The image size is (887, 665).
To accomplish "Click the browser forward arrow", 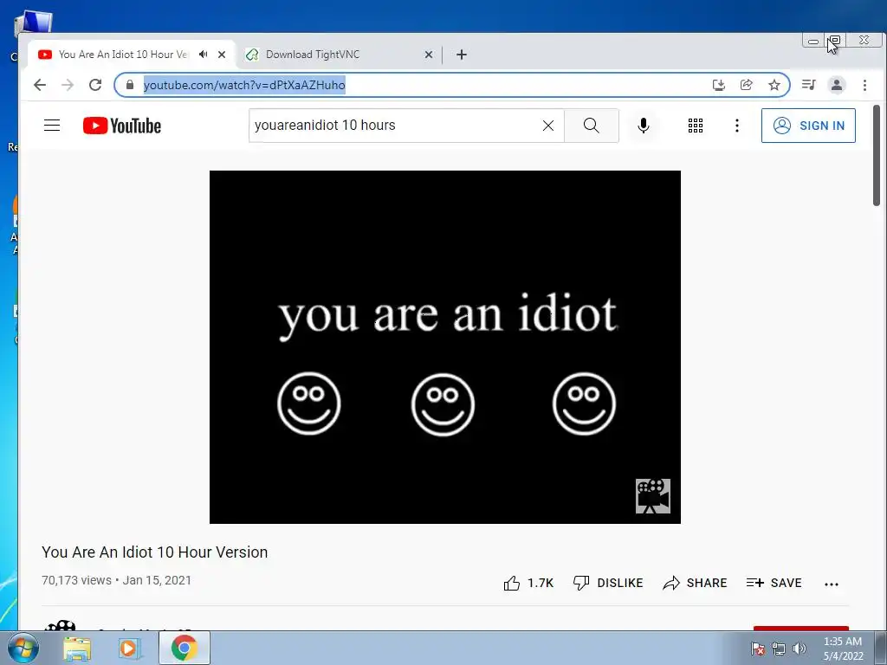I will click(x=68, y=85).
